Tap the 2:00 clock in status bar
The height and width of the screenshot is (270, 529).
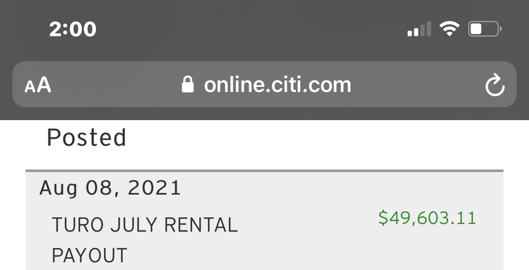tap(73, 29)
